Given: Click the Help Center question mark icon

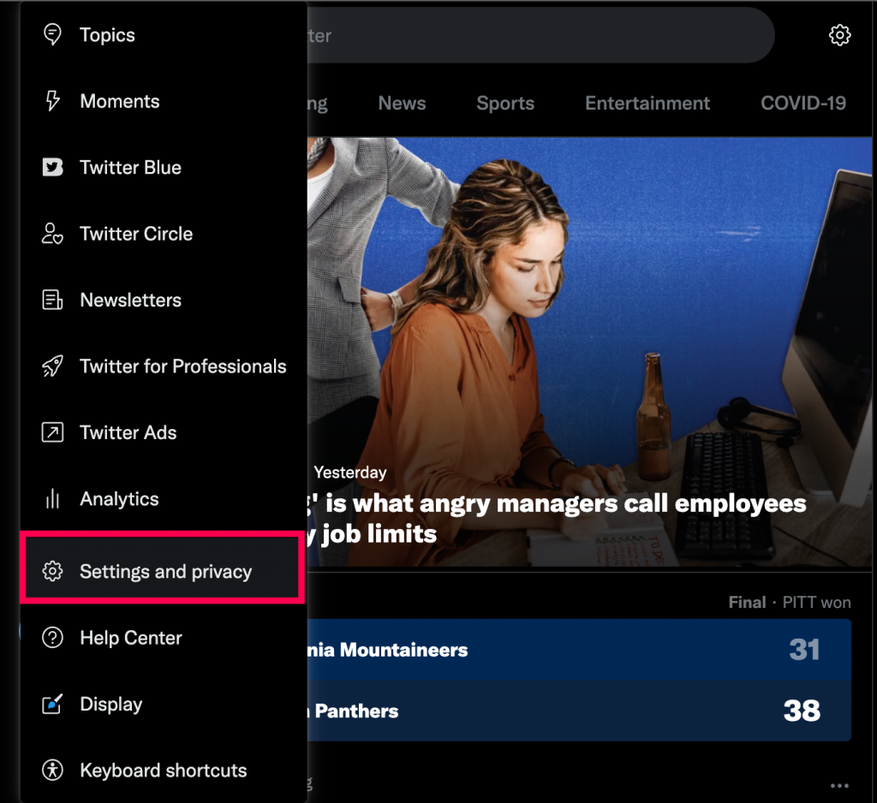Looking at the screenshot, I should click(x=52, y=638).
